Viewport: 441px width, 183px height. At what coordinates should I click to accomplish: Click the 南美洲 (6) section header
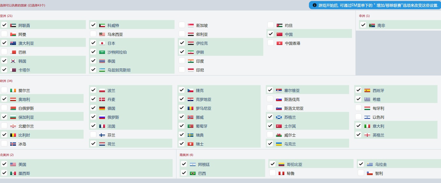[186, 155]
